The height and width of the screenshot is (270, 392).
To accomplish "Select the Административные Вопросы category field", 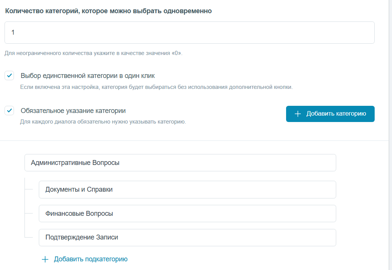I will (180, 163).
